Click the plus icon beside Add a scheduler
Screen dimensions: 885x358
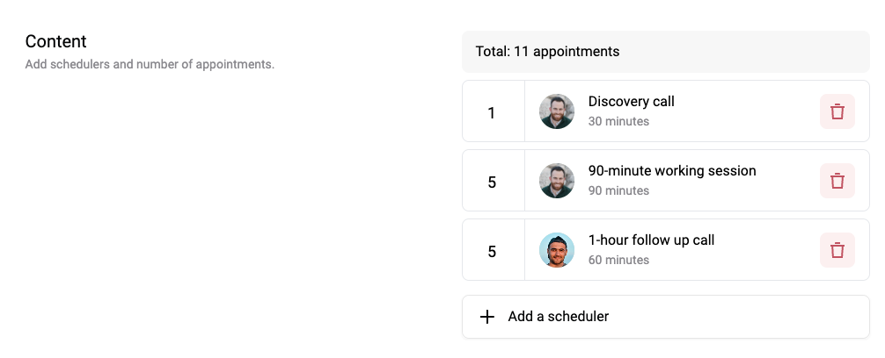pos(487,317)
